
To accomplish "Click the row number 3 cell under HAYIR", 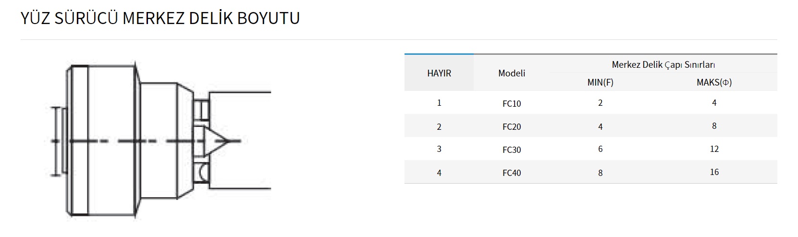I will tap(439, 149).
